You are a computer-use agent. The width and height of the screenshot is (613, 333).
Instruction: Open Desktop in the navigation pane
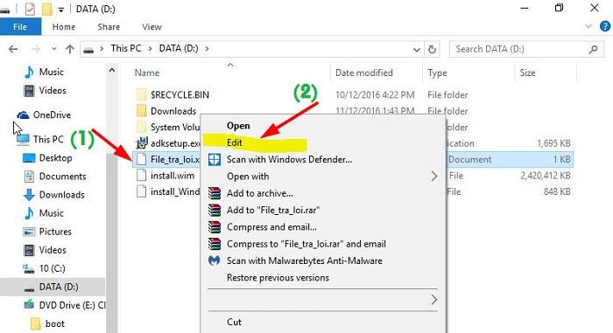coord(47,158)
